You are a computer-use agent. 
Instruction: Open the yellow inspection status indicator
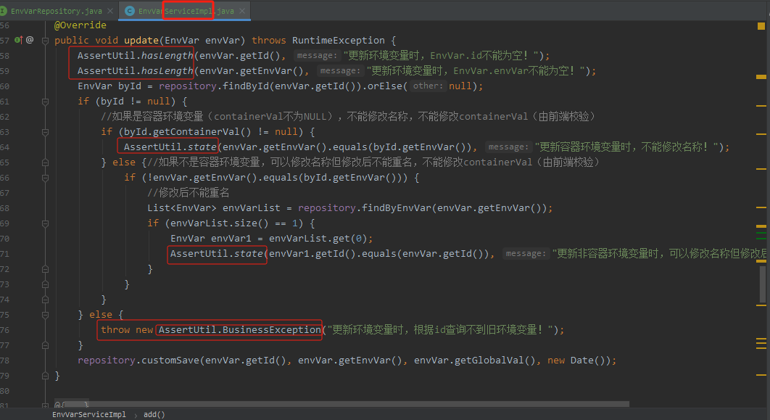pos(761,26)
